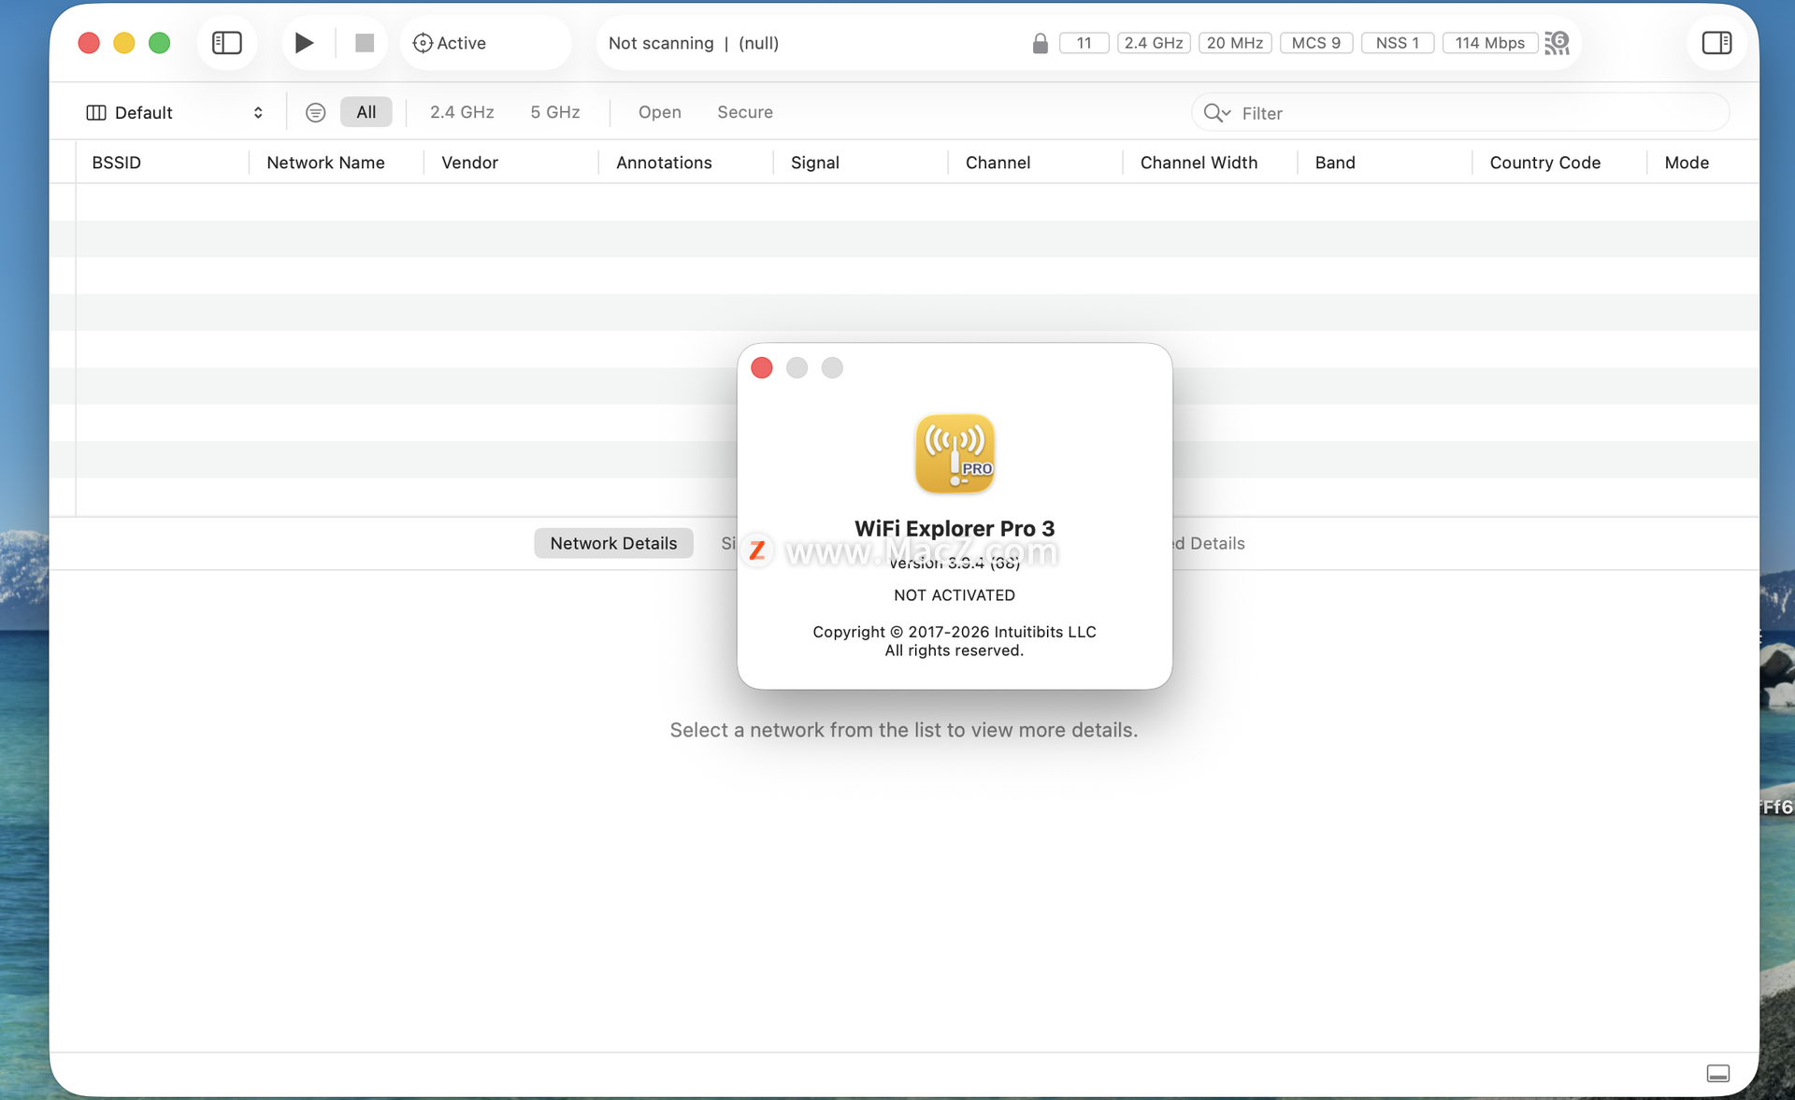Show only Open networks
Viewport: 1795px width, 1100px height.
pos(659,112)
